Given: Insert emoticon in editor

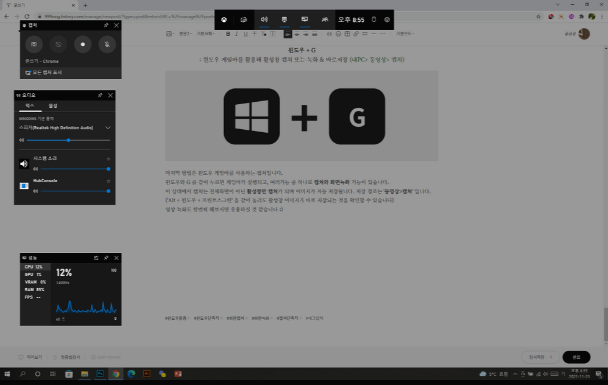Looking at the screenshot, I should click(338, 34).
